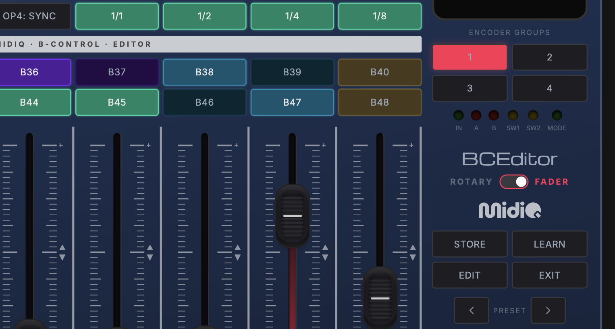615x329 pixels.
Task: Toggle the B47 pad button
Action: click(292, 102)
